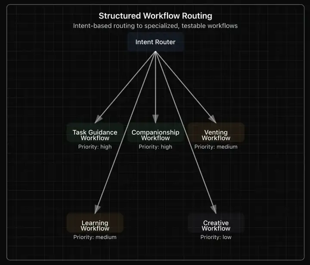
Task: Click the arrow origin point below Intent Router
Action: (155, 52)
